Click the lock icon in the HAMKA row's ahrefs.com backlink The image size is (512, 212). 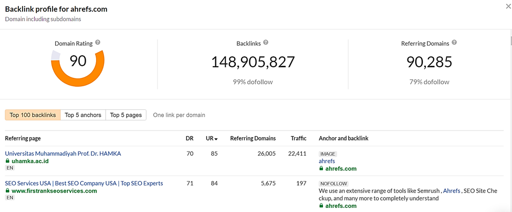coord(321,169)
